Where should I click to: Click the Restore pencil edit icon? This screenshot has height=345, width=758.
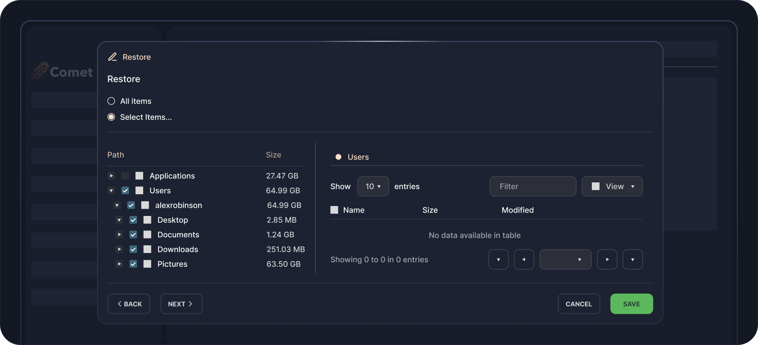pos(112,57)
